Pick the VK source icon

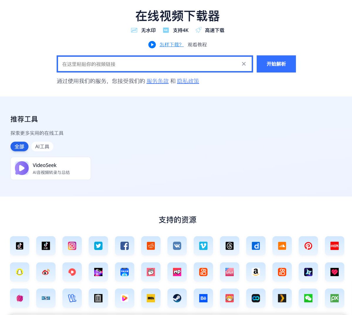click(x=177, y=246)
